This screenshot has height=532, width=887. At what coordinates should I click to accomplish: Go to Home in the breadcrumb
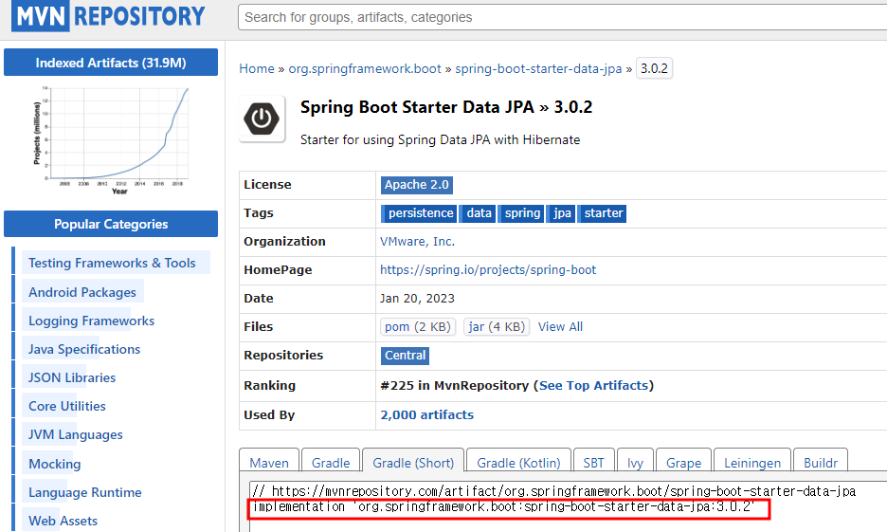tap(257, 68)
